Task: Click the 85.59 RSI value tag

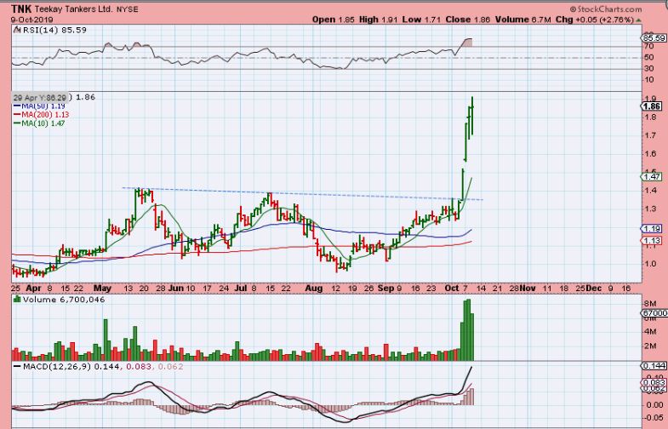Action: point(654,38)
